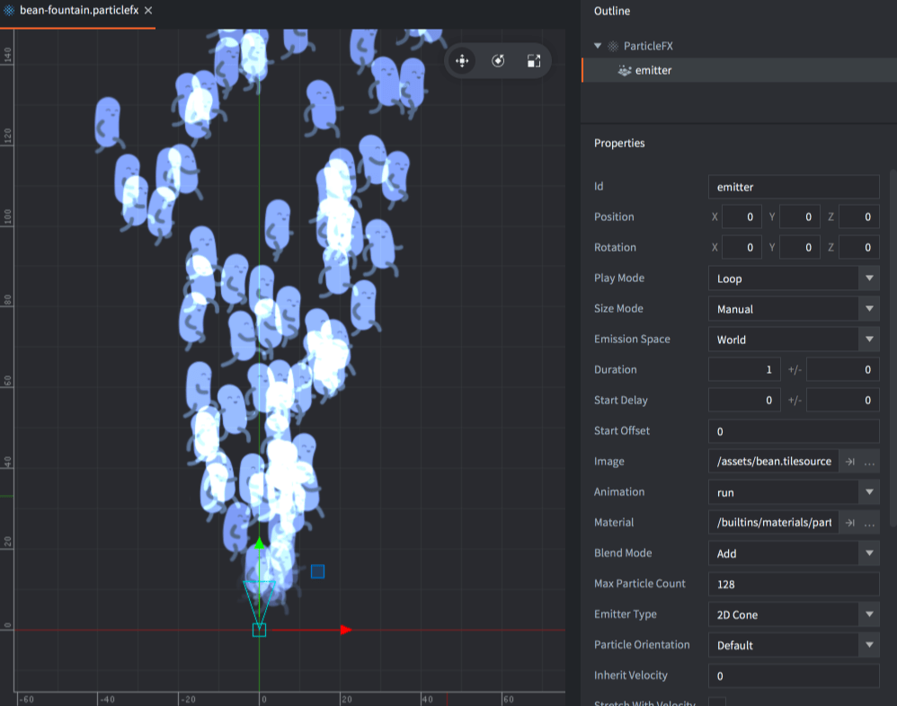The height and width of the screenshot is (706, 897).
Task: Select the Move tool in viewport toolbar
Action: [462, 61]
